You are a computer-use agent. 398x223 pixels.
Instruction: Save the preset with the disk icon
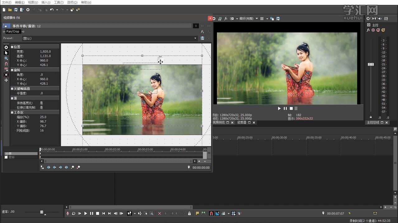coord(202,38)
